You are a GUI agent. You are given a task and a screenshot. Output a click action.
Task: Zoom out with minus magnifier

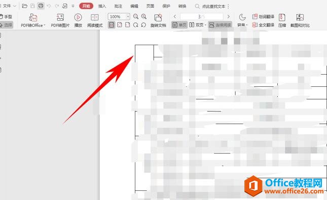point(136,16)
